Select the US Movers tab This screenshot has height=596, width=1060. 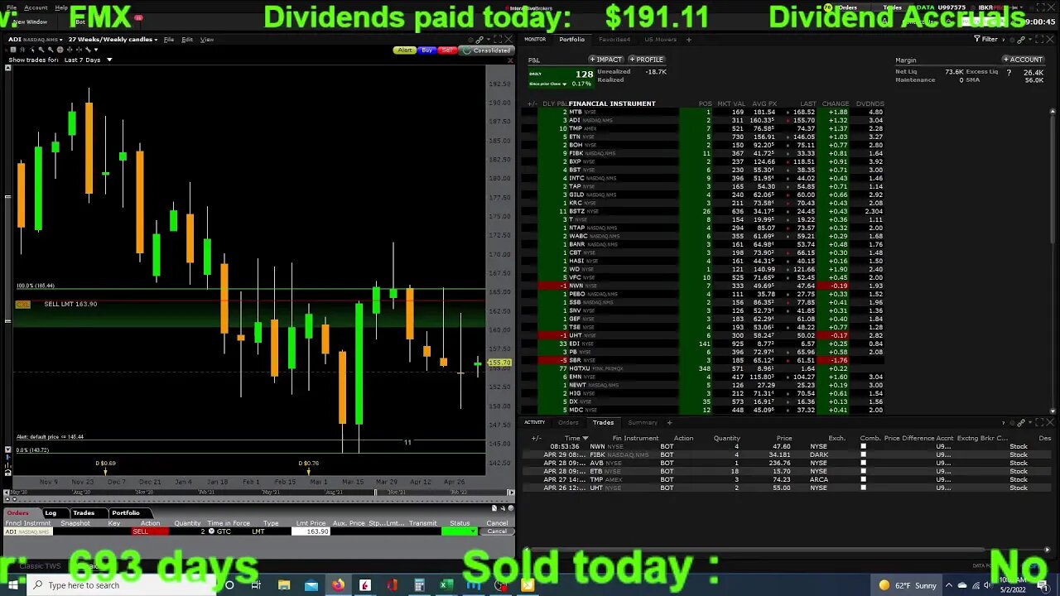pyautogui.click(x=660, y=39)
